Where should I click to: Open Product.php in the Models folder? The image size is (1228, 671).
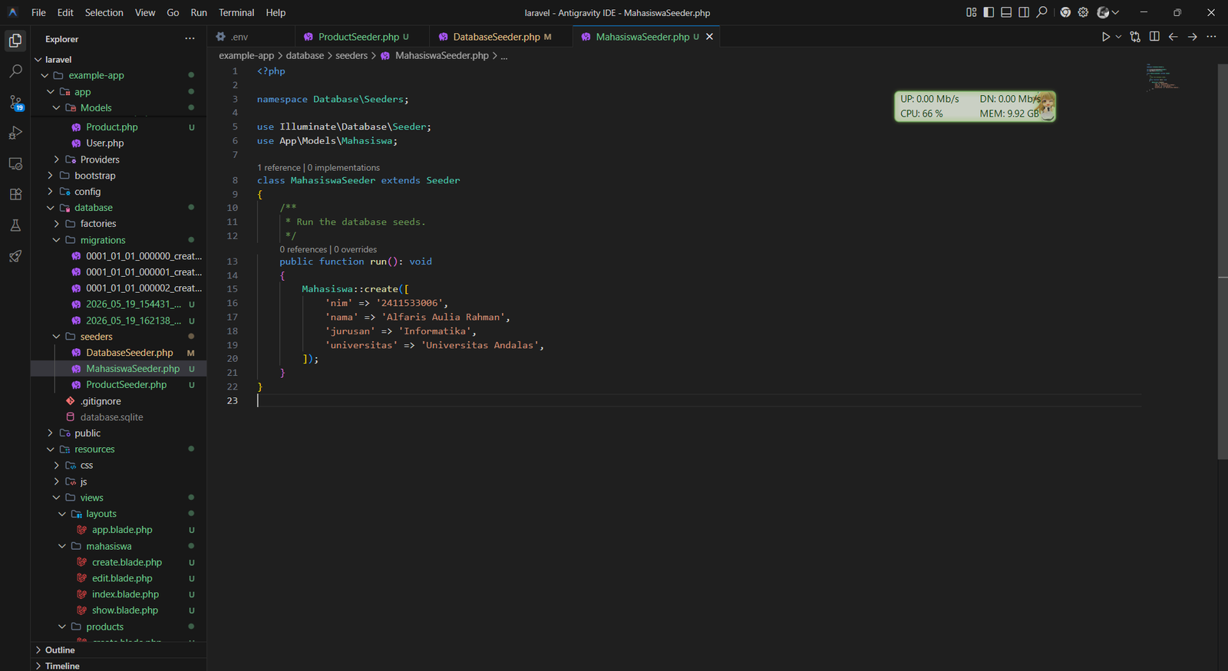pyautogui.click(x=112, y=127)
